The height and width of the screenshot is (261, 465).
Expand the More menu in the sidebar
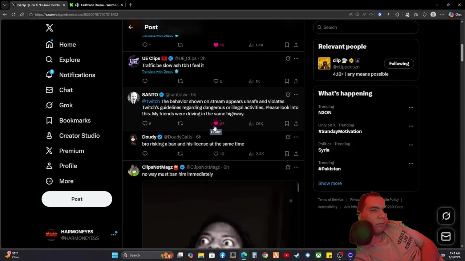click(x=60, y=181)
